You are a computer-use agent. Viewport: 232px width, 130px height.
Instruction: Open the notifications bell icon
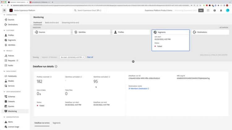(x=221, y=10)
